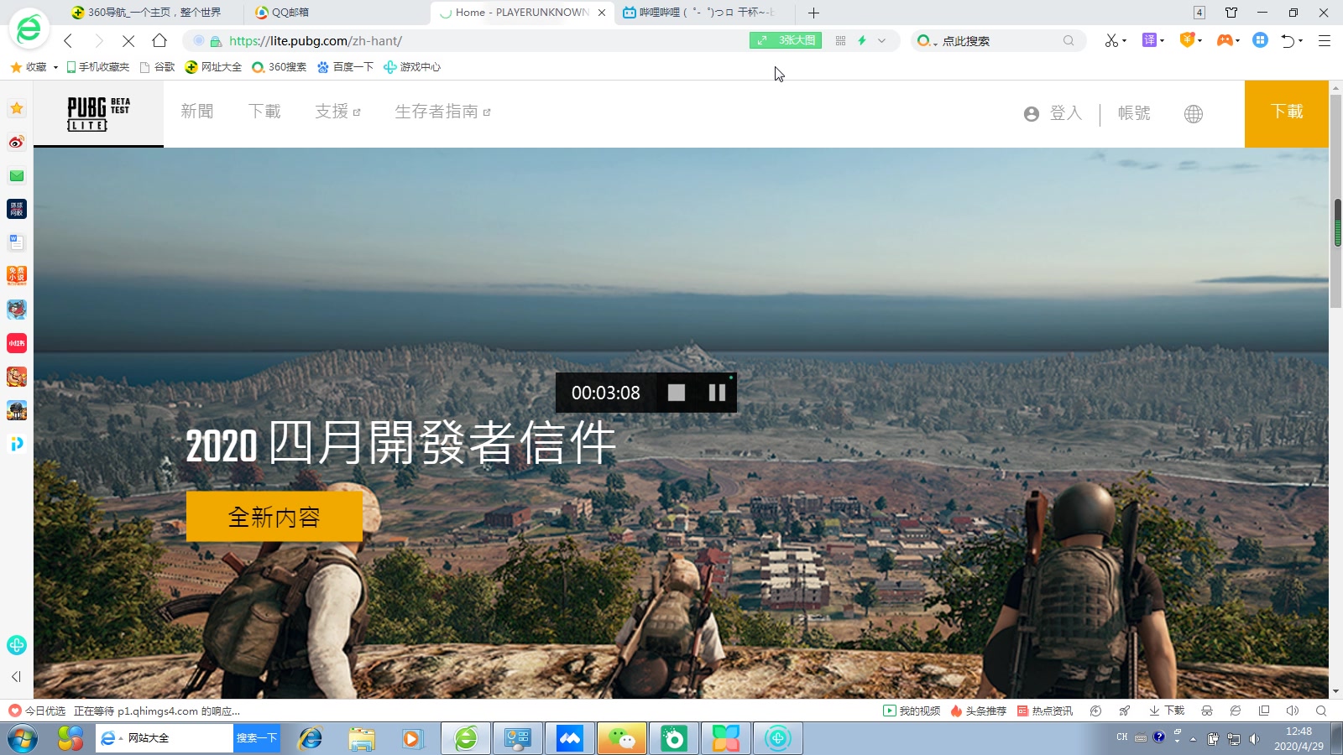Click the magnifier search icon in search box
Image resolution: width=1343 pixels, height=755 pixels.
pyautogui.click(x=1069, y=40)
